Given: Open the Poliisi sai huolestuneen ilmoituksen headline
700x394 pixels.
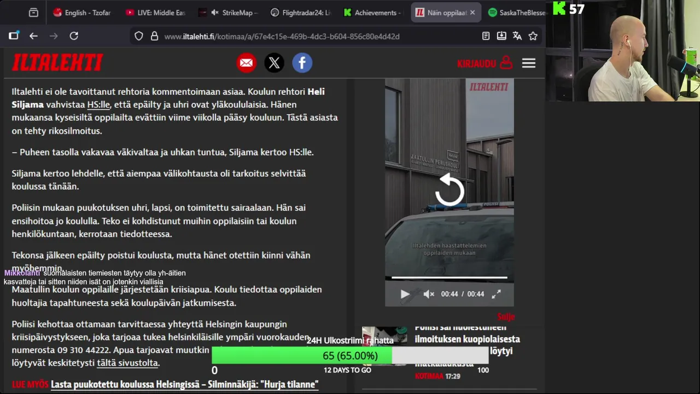Looking at the screenshot, I should [467, 345].
